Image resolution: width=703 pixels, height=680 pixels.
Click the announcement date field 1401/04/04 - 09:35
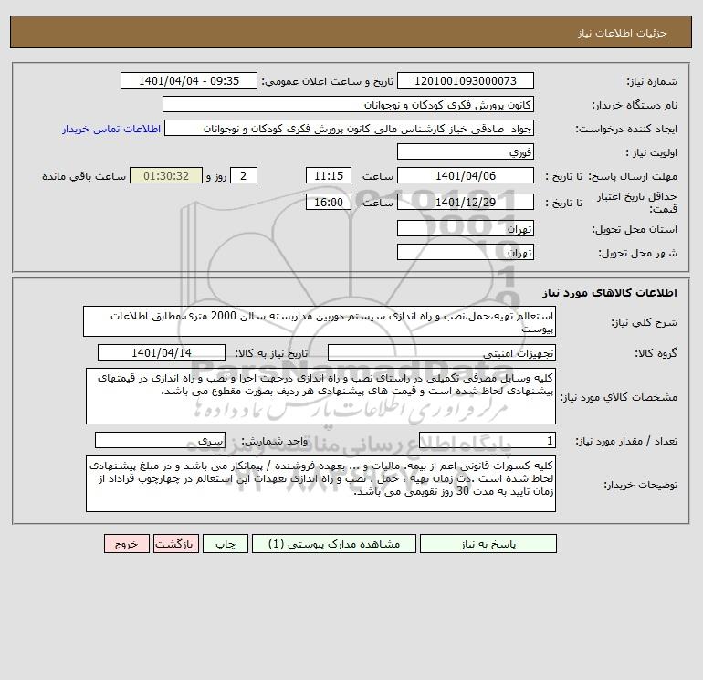click(x=189, y=80)
